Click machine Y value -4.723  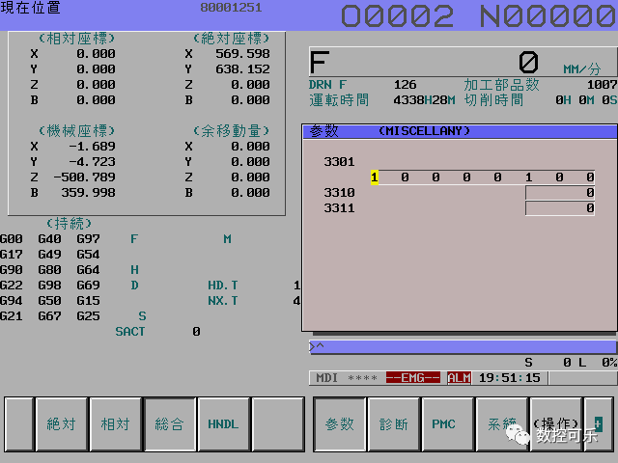click(92, 162)
